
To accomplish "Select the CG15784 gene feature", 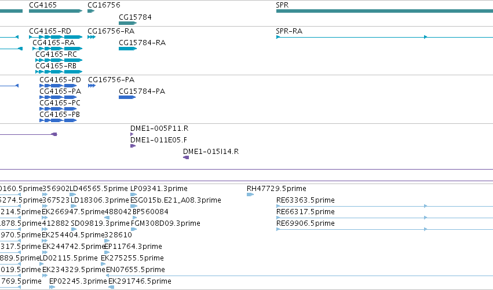I will pyautogui.click(x=127, y=23).
